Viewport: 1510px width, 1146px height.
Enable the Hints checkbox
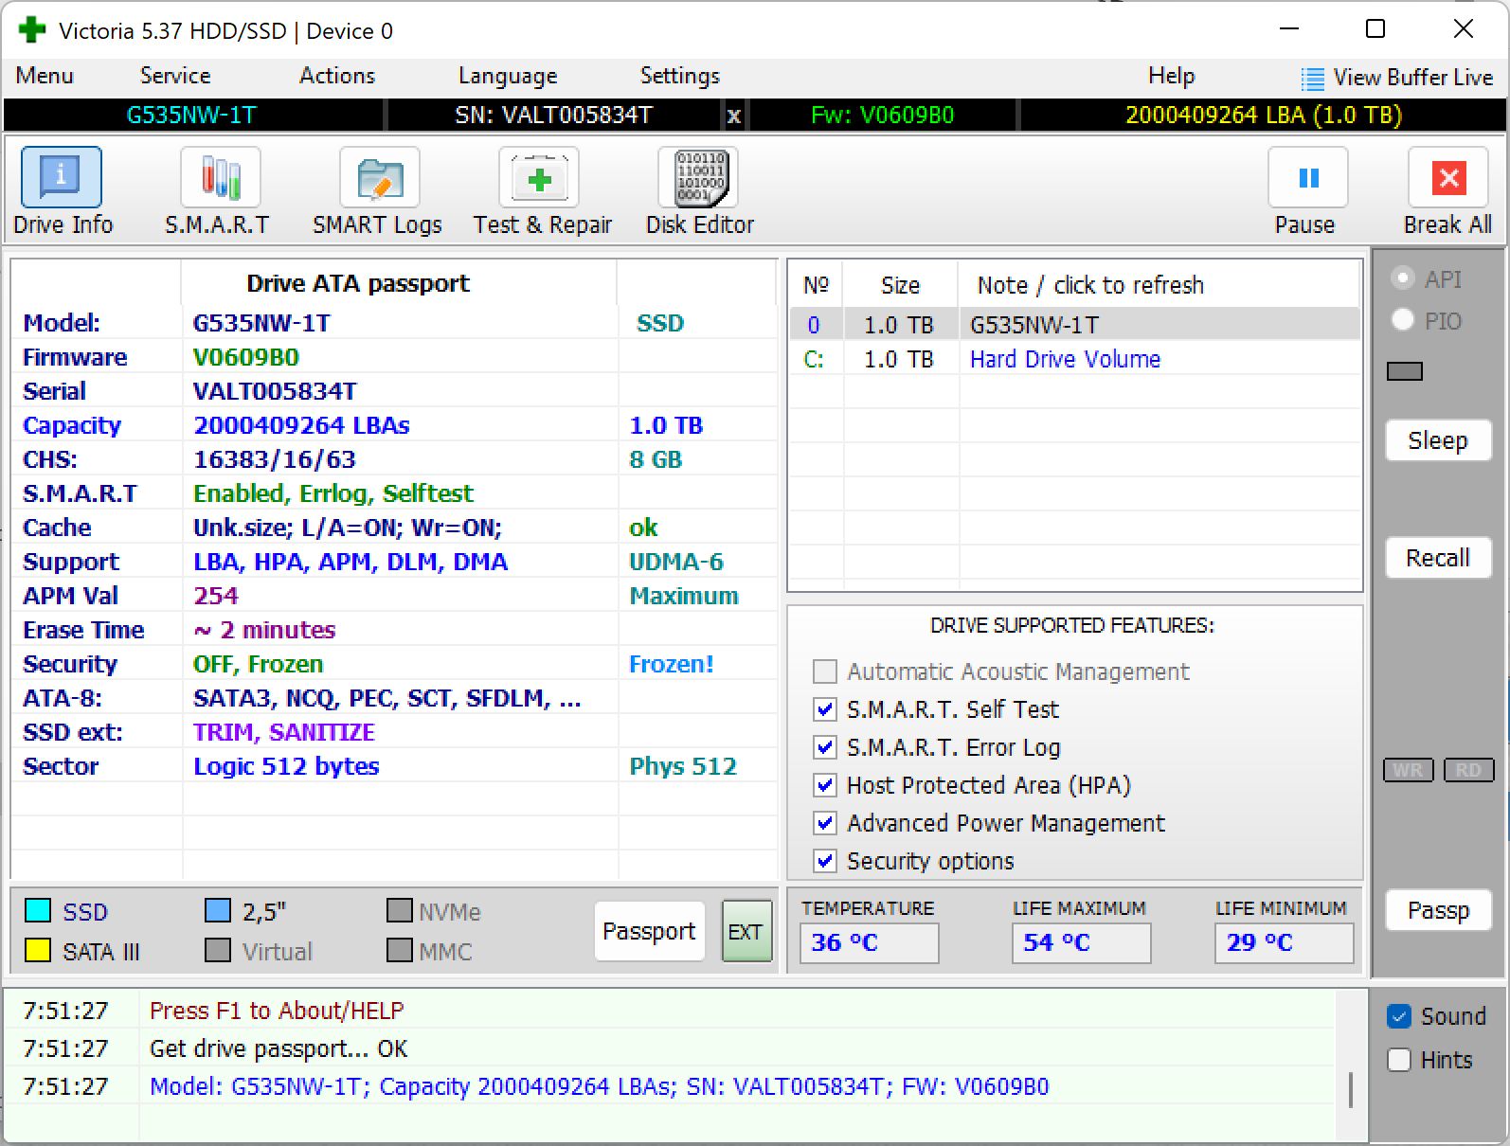point(1399,1060)
